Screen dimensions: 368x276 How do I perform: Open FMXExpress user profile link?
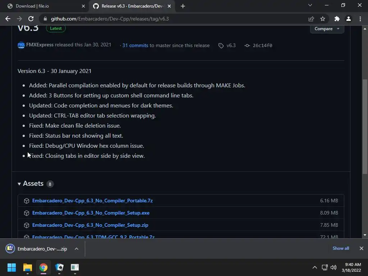pos(40,45)
